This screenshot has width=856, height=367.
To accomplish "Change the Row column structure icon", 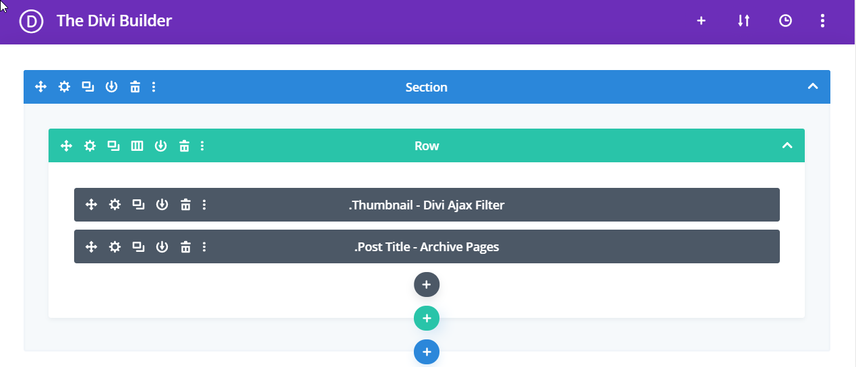I will (137, 146).
